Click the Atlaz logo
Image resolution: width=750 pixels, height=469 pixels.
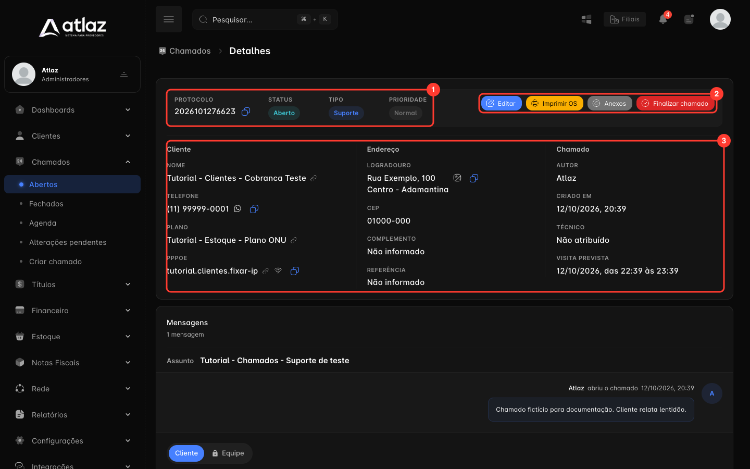72,27
